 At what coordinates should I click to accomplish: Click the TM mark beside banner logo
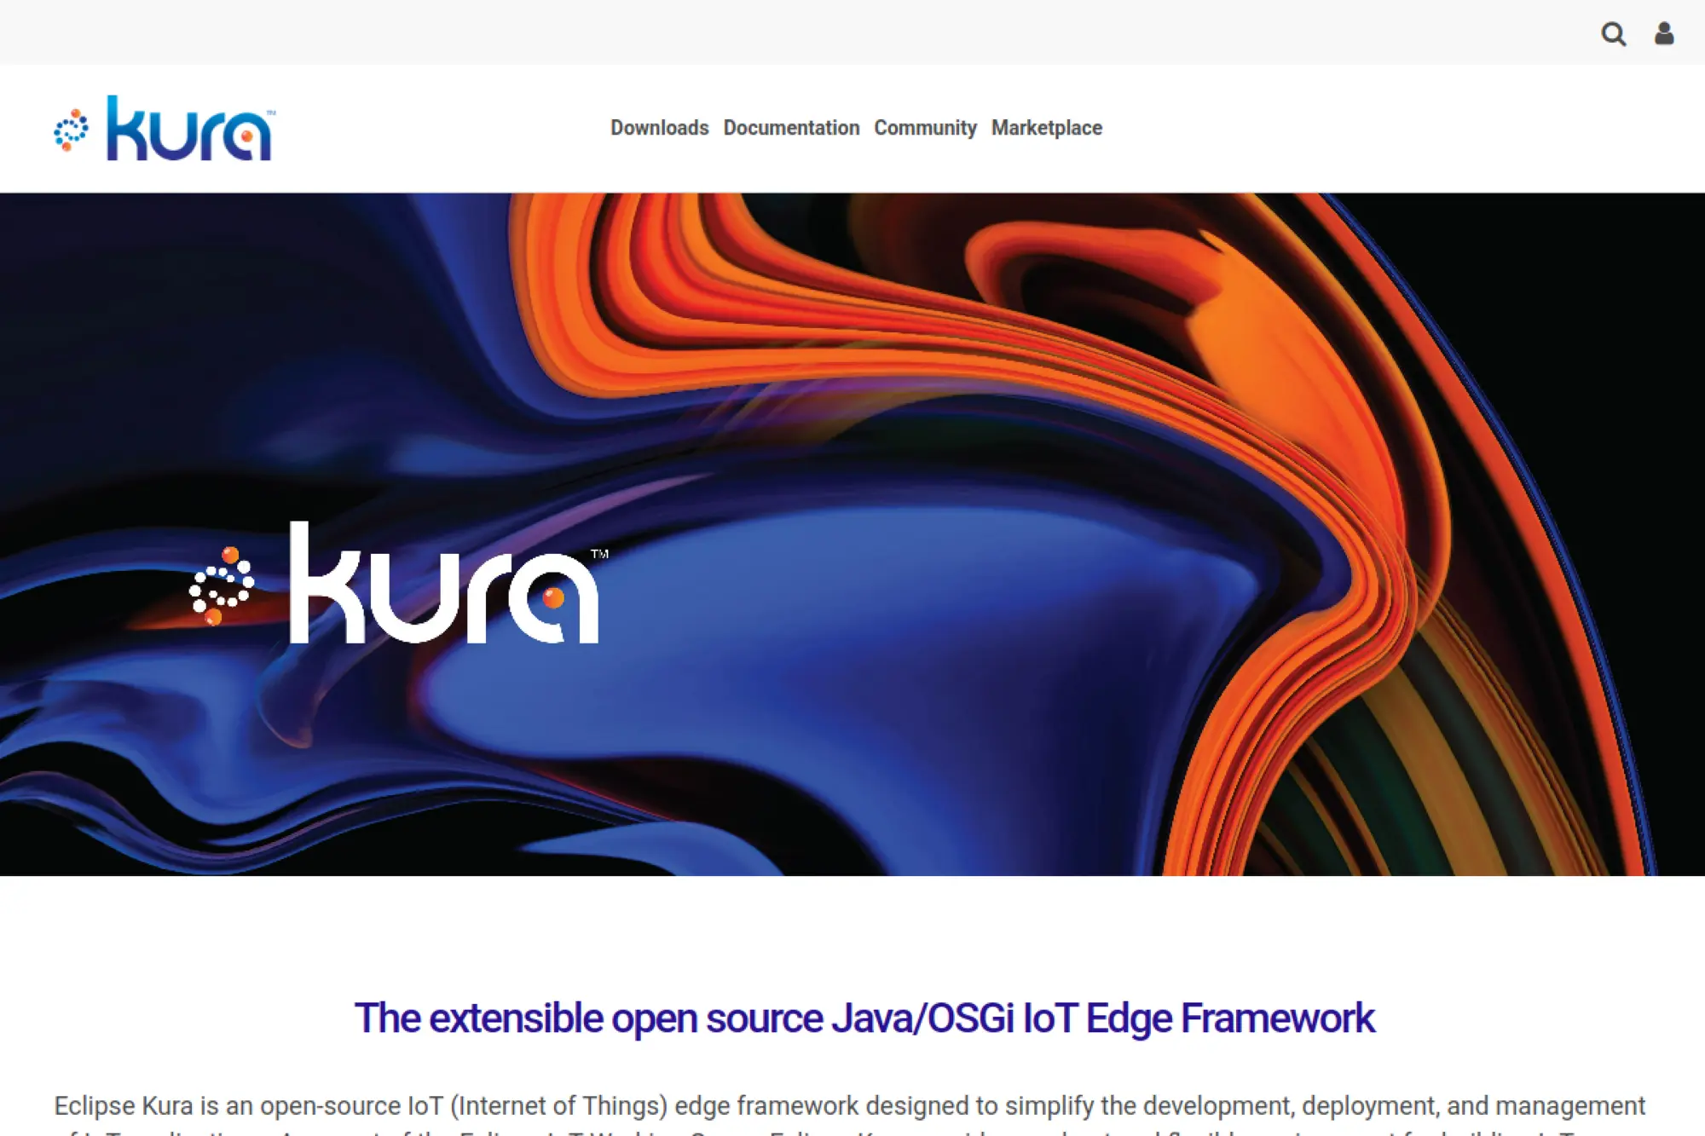(599, 554)
